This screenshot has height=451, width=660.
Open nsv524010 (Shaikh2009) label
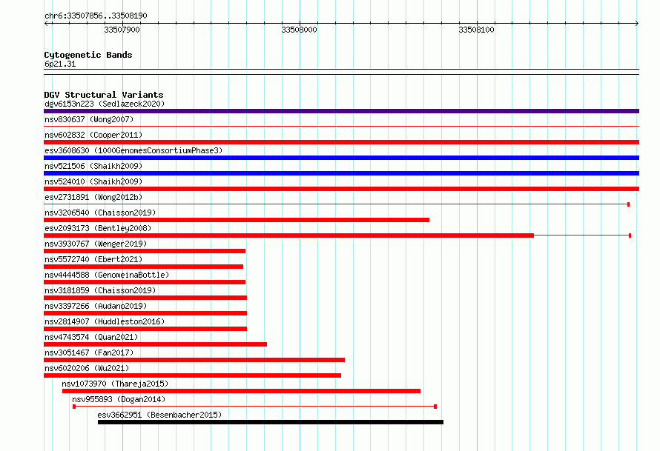tap(93, 181)
